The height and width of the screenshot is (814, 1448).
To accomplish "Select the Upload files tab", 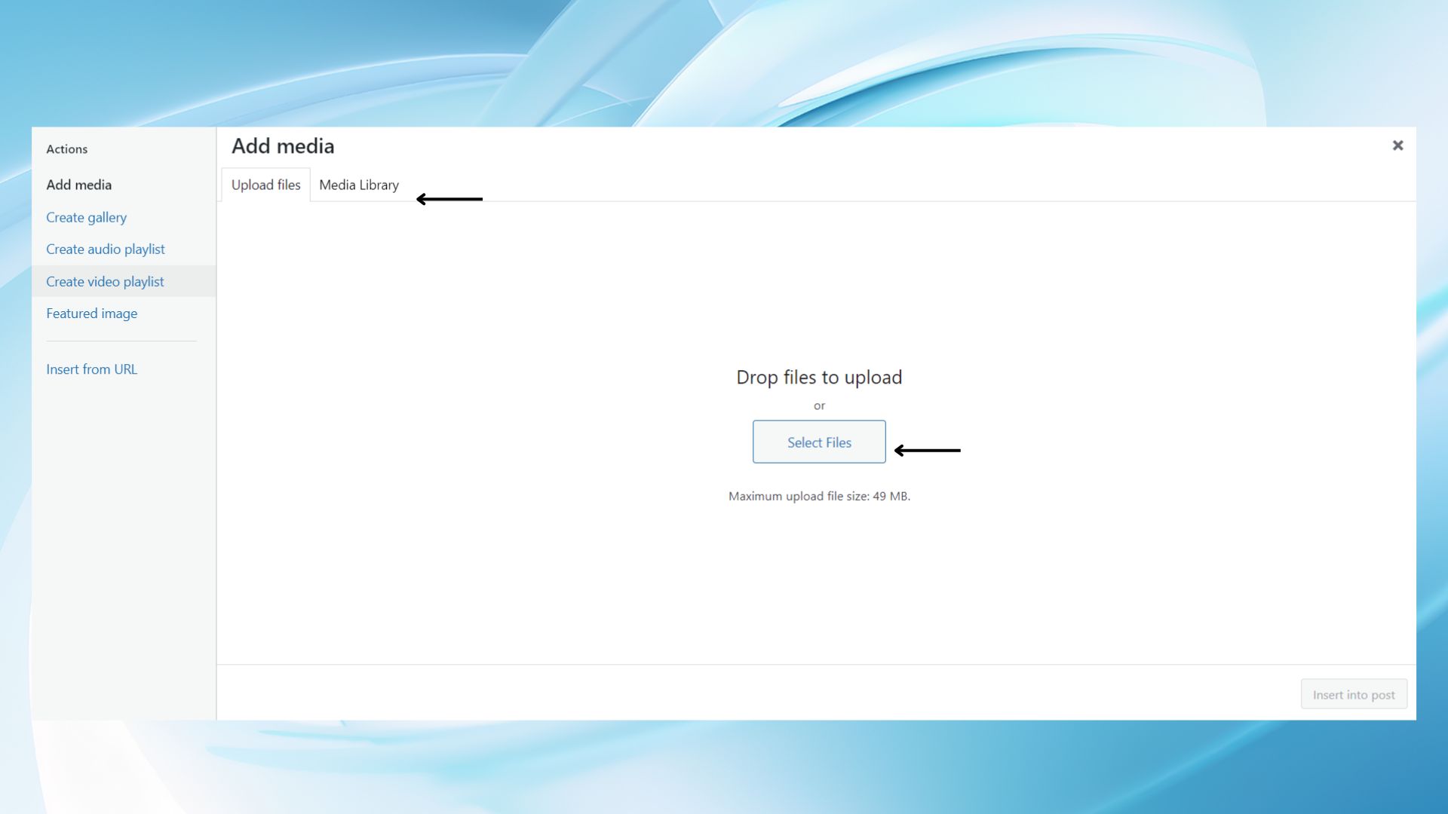I will (x=265, y=185).
